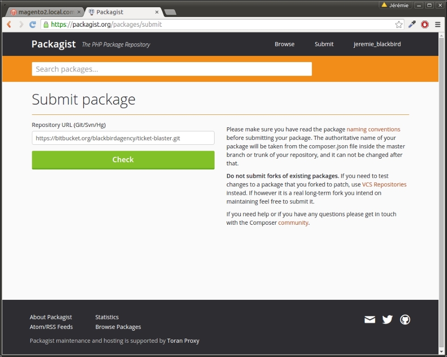Click the Repository URL input field
This screenshot has width=447, height=357.
123,138
